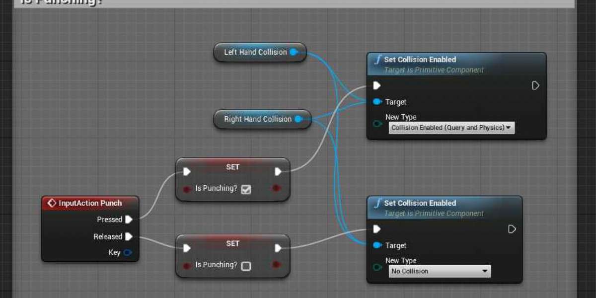Image resolution: width=596 pixels, height=298 pixels.
Task: Click the output execution arrow on lower Set Collision Enabled
Action: (512, 229)
